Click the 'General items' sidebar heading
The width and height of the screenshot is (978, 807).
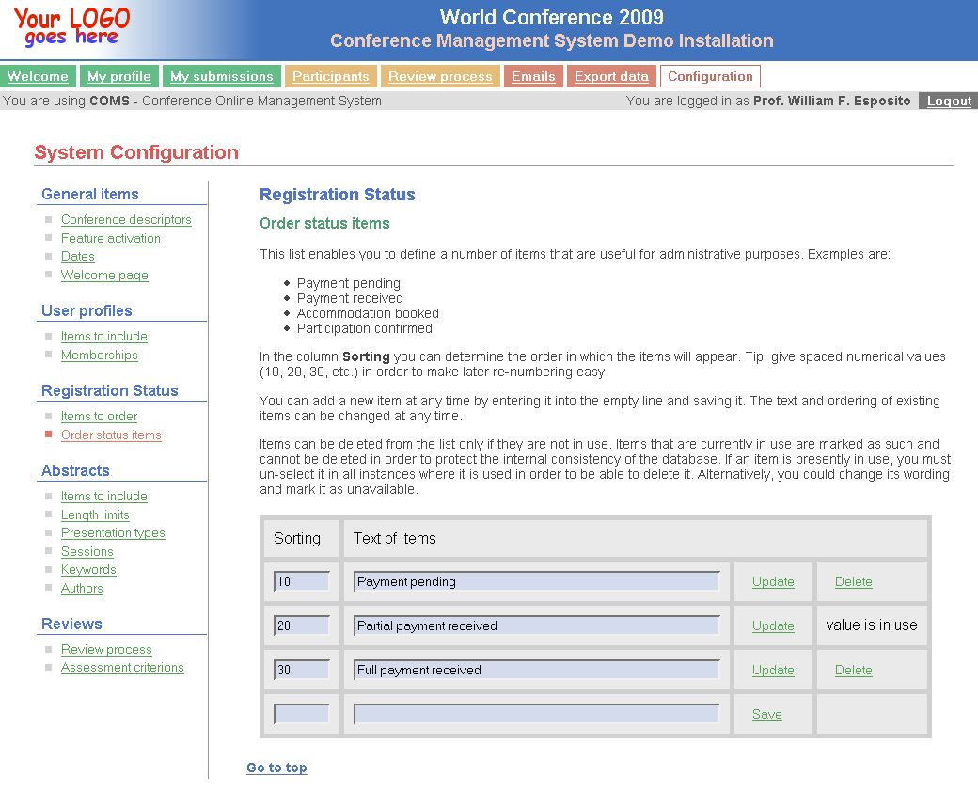(90, 194)
